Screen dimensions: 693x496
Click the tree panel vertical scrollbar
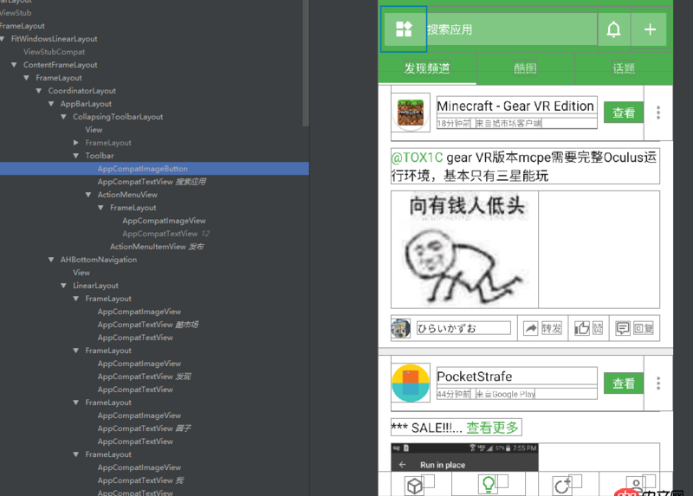click(x=306, y=63)
